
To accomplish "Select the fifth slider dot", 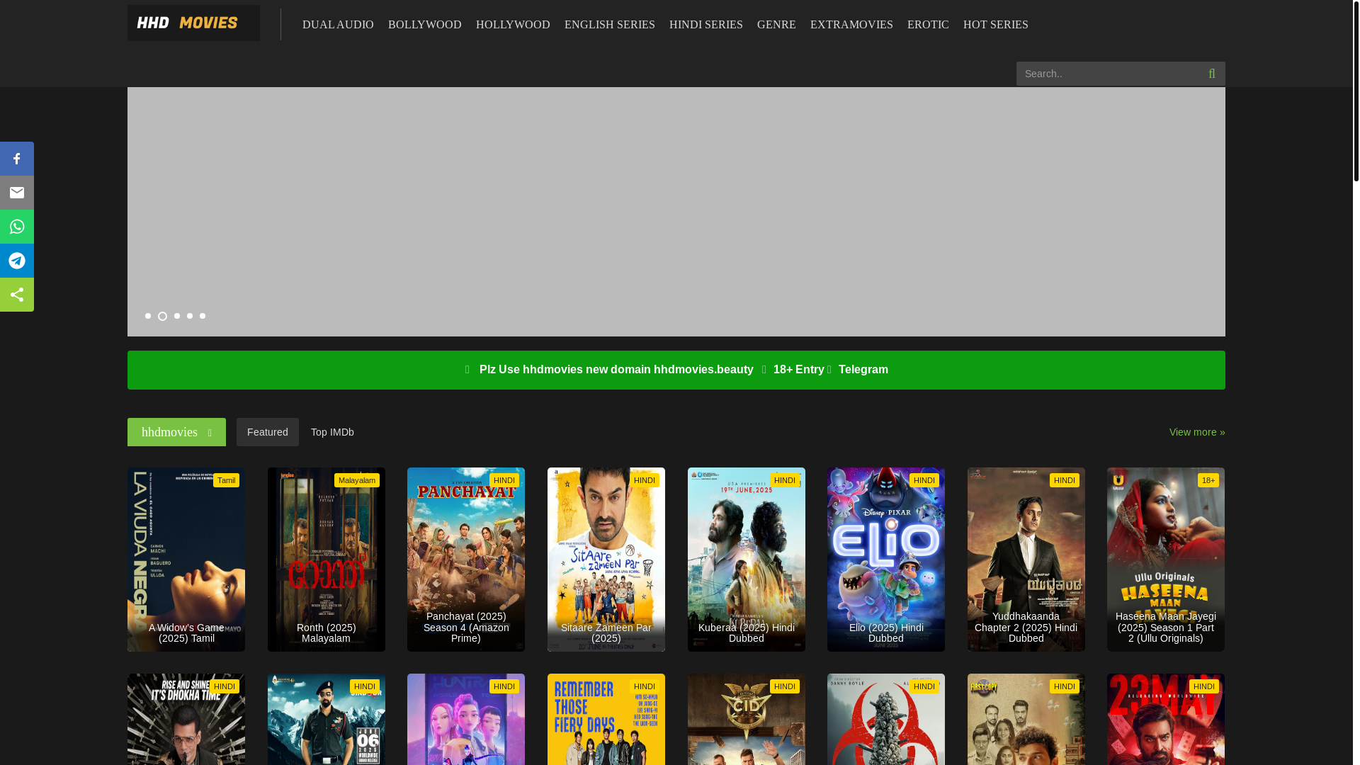I will point(203,316).
